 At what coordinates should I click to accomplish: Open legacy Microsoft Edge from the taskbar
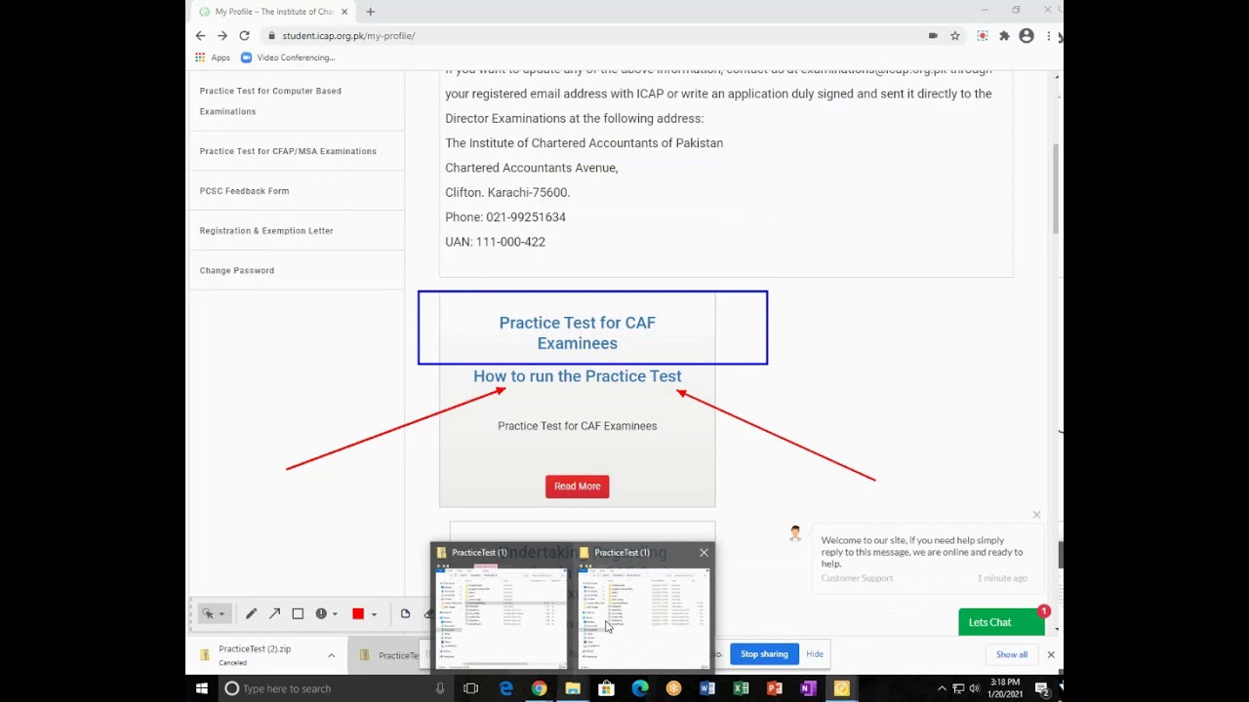[x=505, y=688]
